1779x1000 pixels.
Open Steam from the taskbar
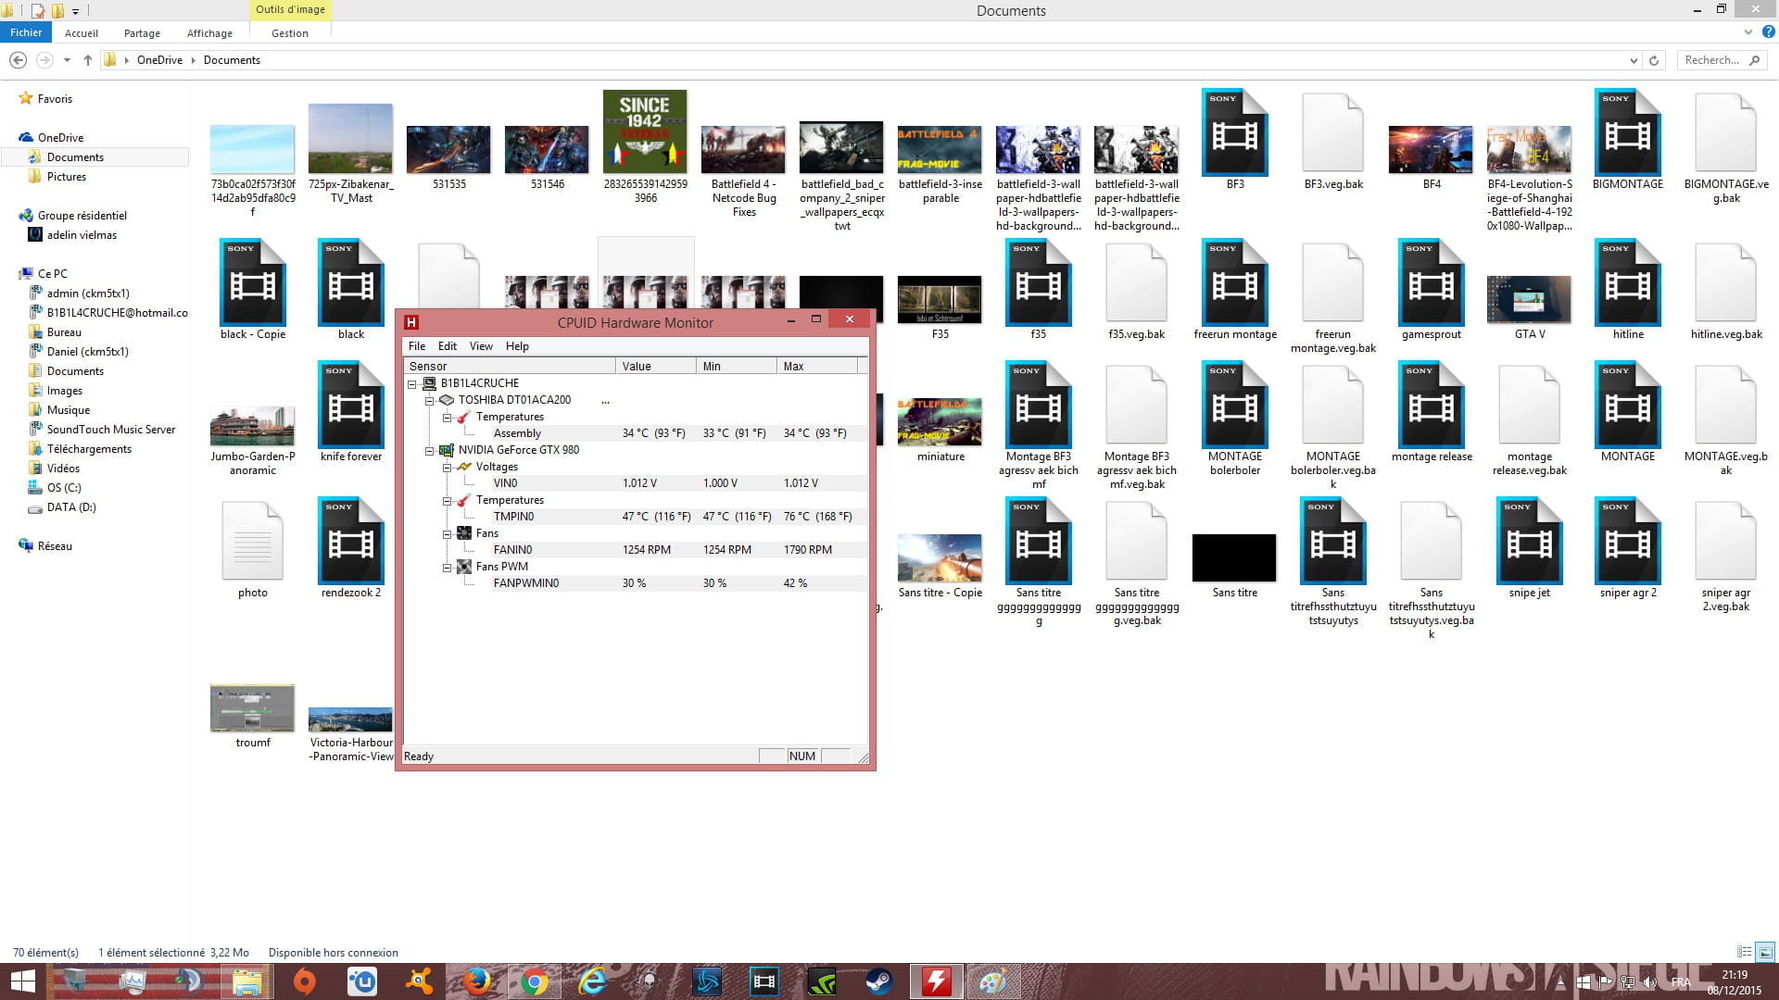pyautogui.click(x=878, y=981)
